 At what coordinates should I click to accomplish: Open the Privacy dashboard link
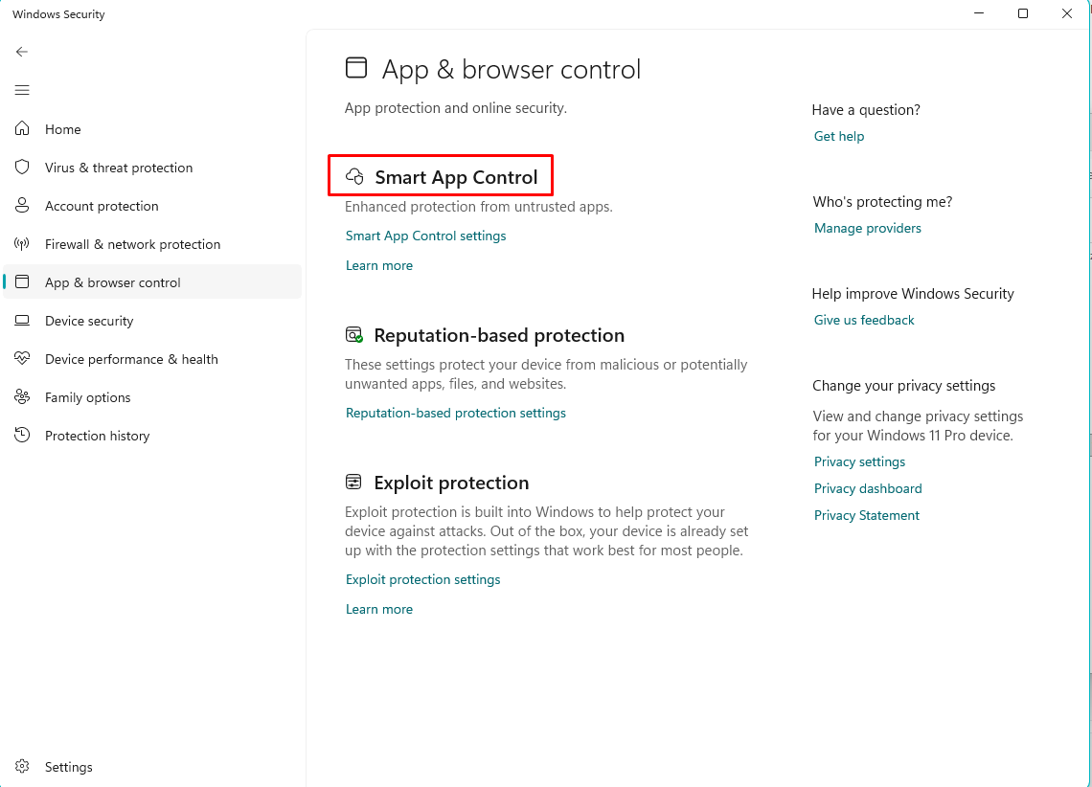tap(868, 488)
